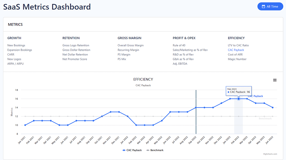Click the Jun 2023 final data point
286x160 pixels.
point(273,108)
